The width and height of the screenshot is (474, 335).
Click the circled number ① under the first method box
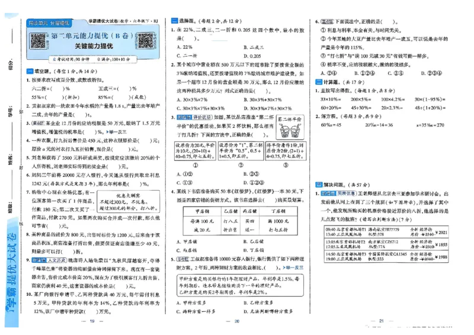click(x=196, y=165)
